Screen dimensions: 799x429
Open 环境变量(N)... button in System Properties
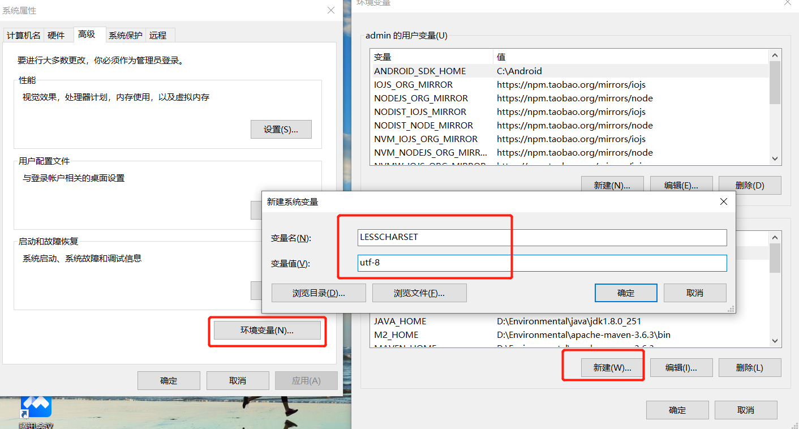pos(267,331)
